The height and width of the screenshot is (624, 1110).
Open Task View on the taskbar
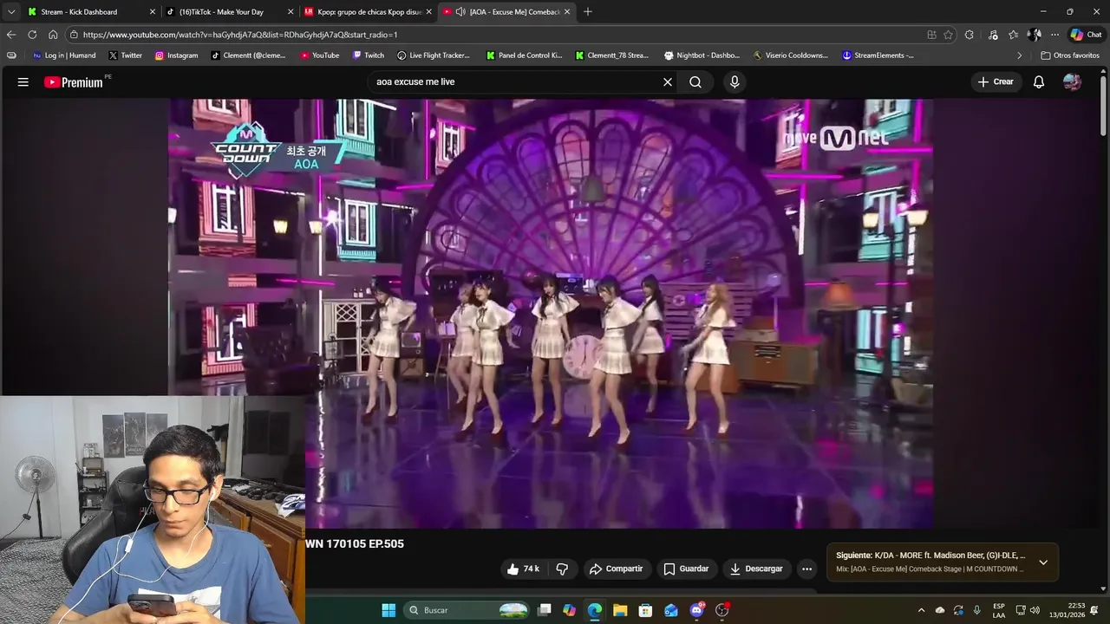(545, 610)
